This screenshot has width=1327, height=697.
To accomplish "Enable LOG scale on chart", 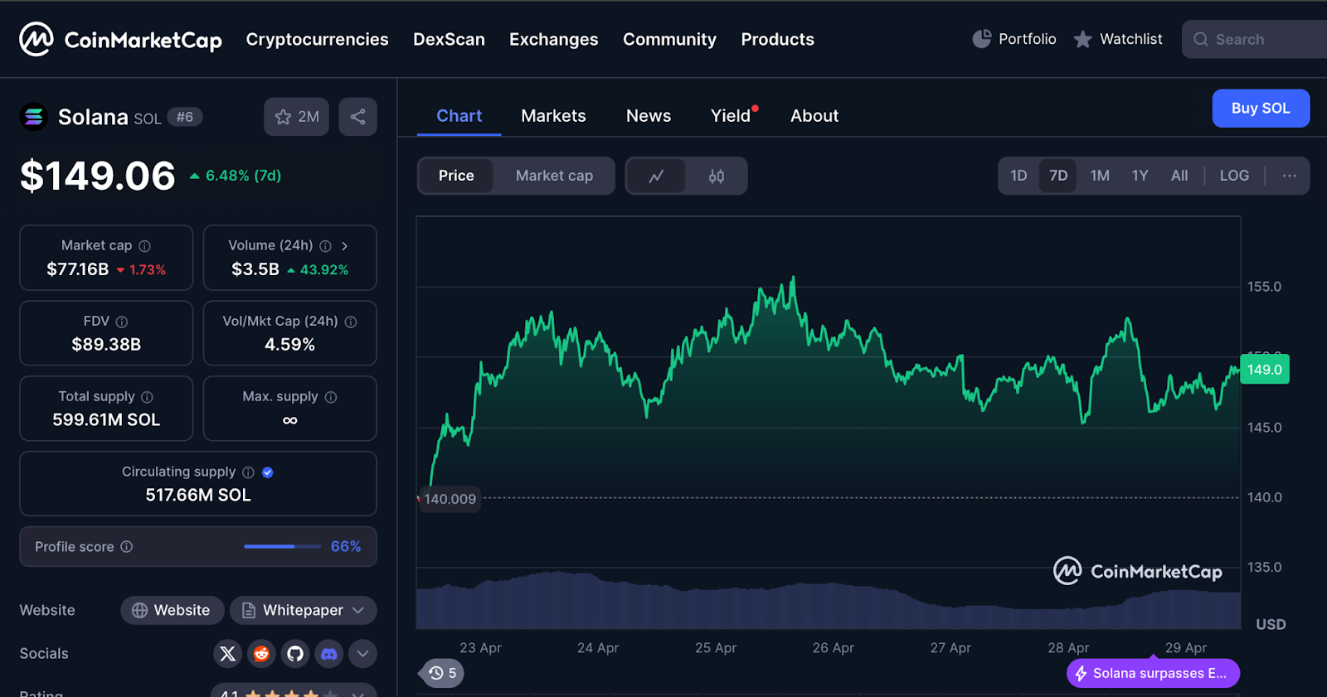I will point(1233,176).
